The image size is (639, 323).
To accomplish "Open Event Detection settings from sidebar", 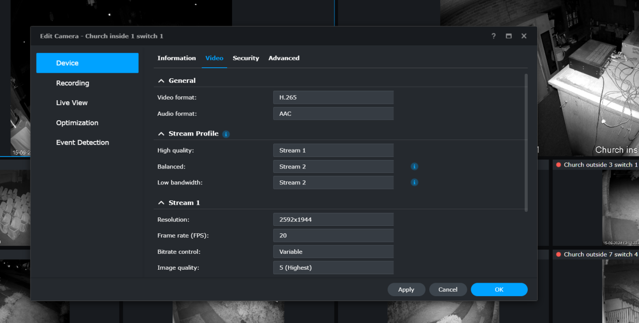I will [x=82, y=142].
